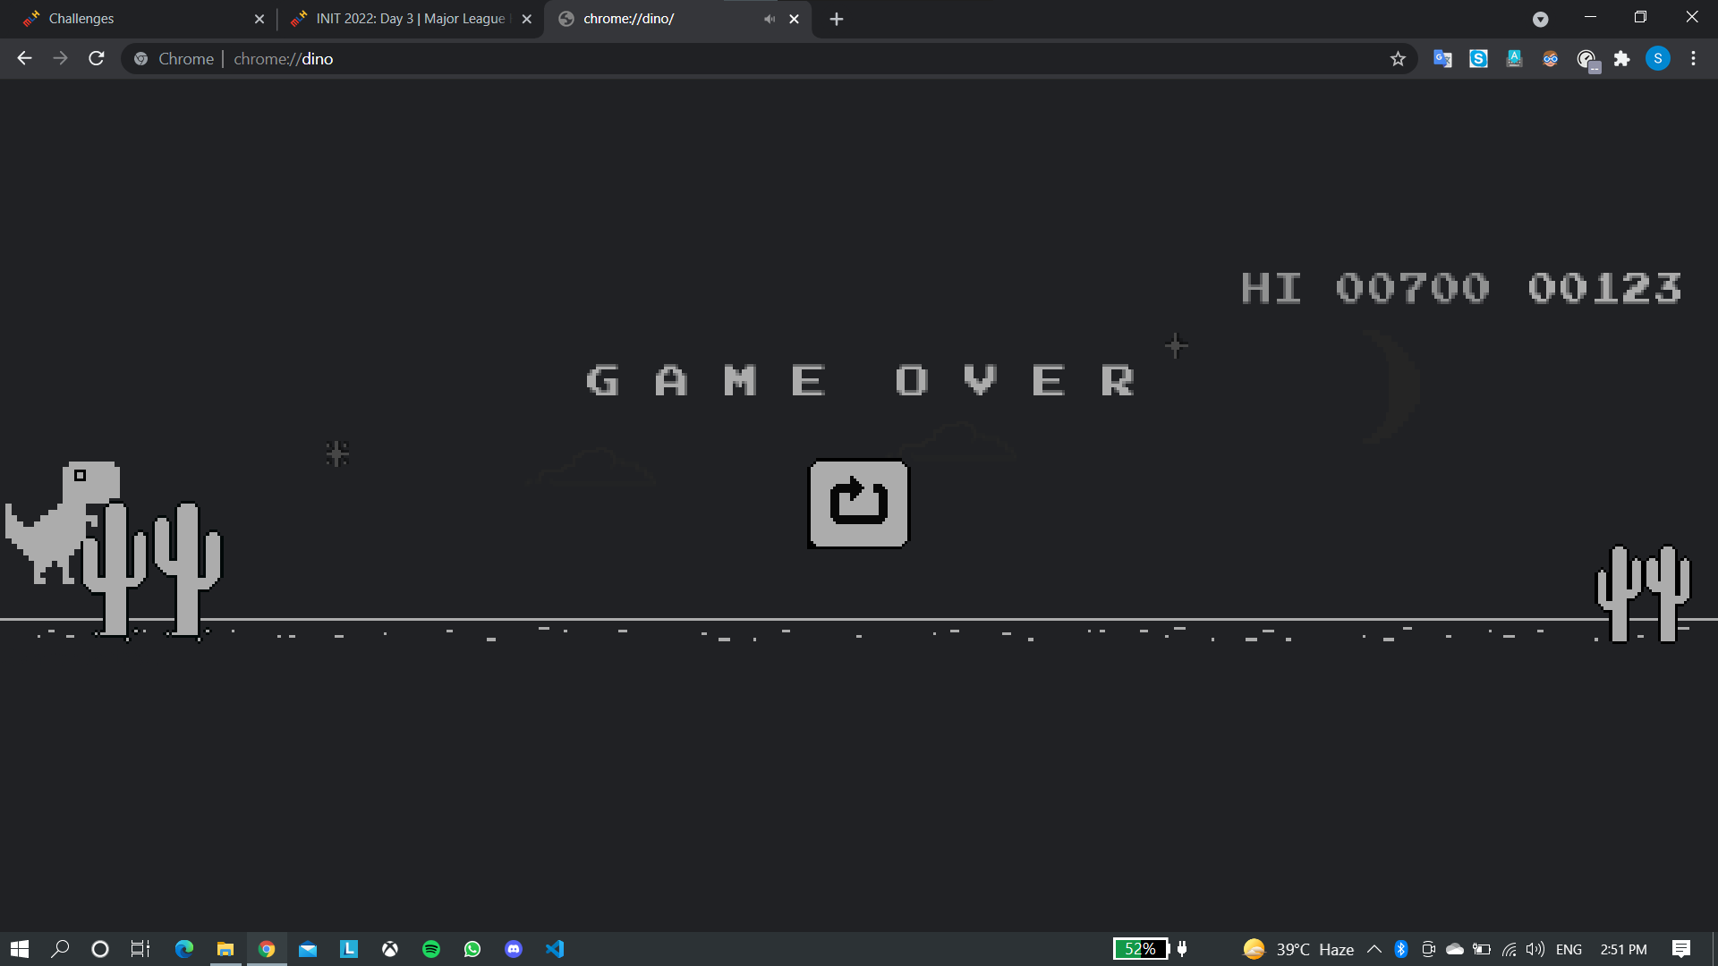The width and height of the screenshot is (1718, 966).
Task: Click the dino game restart button
Action: coord(858,504)
